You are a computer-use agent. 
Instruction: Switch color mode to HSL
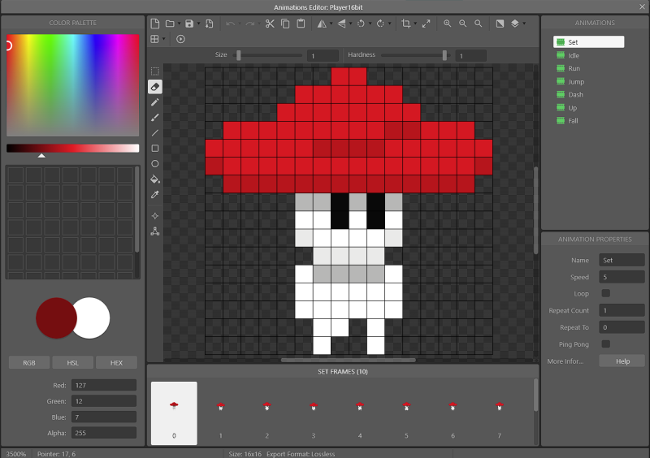pos(72,363)
